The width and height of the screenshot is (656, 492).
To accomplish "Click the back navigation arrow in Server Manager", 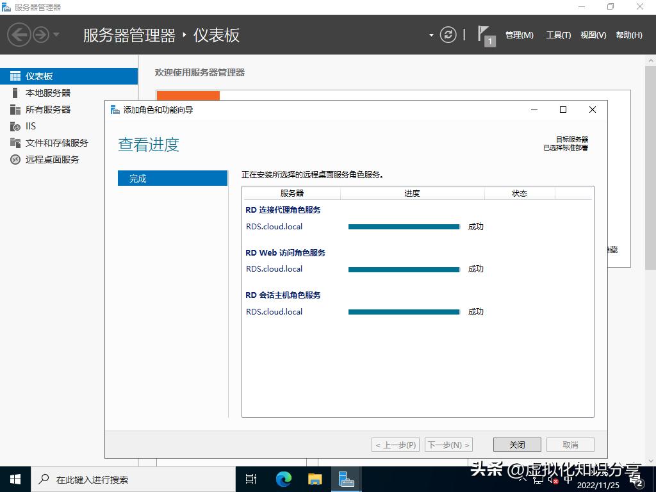I will click(19, 35).
